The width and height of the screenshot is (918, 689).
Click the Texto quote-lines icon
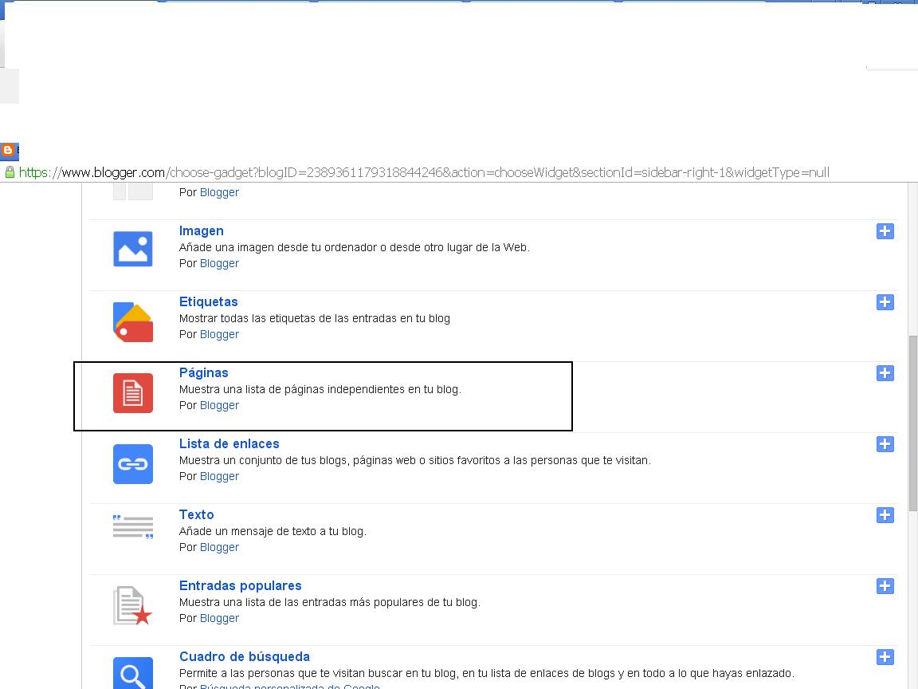pyautogui.click(x=133, y=526)
